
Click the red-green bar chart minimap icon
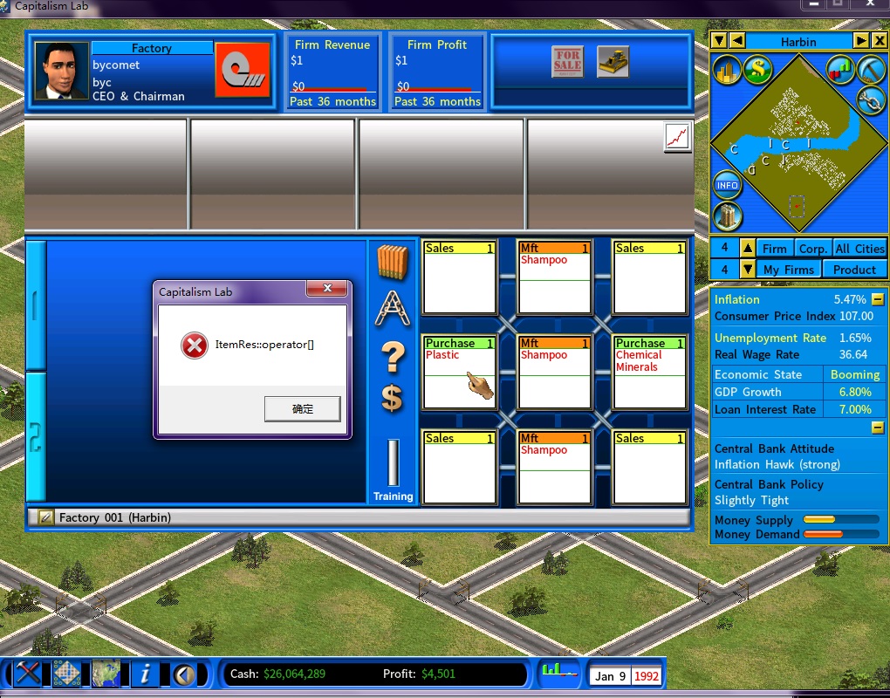coord(840,70)
